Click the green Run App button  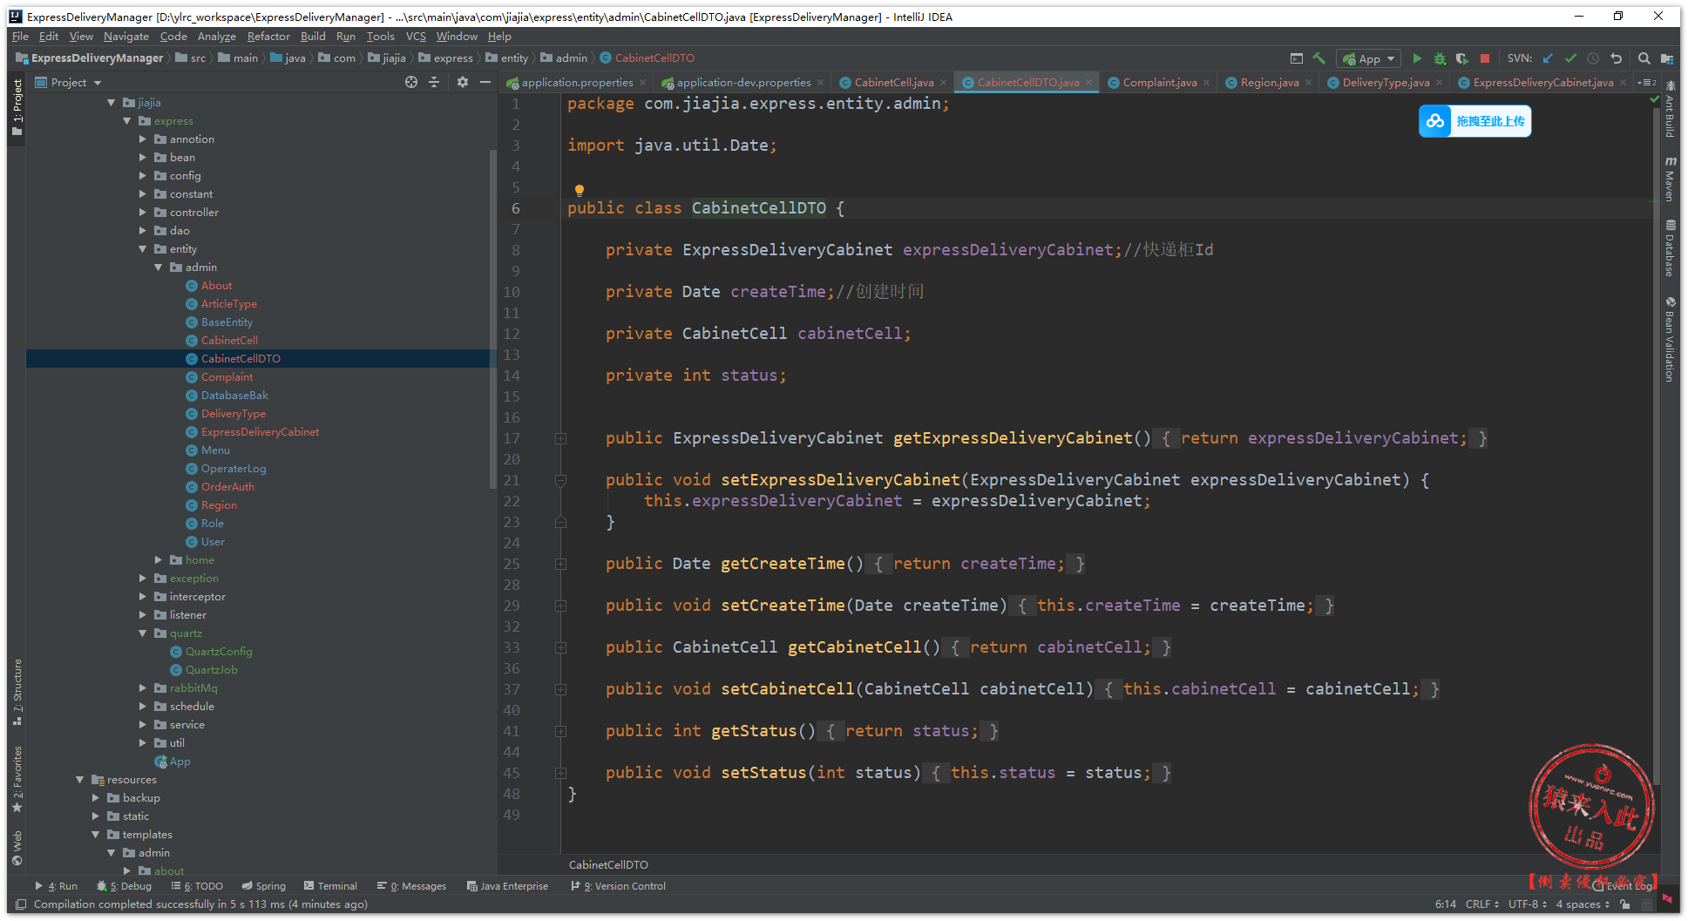[1417, 58]
